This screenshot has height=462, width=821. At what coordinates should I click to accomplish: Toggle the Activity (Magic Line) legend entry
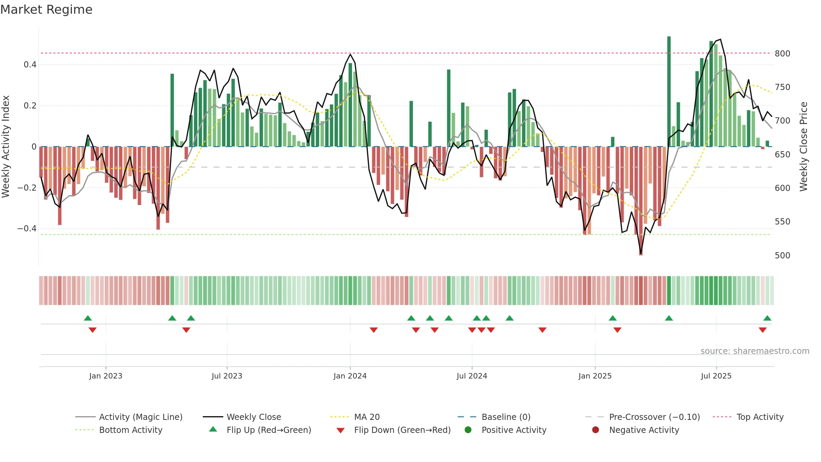129,417
